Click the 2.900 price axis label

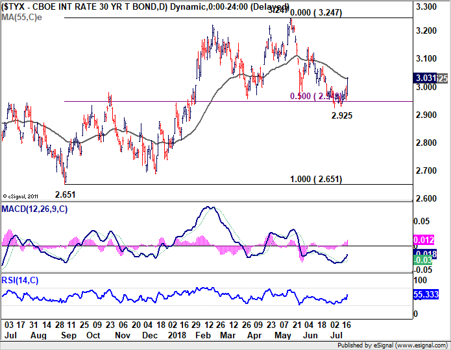pos(426,115)
